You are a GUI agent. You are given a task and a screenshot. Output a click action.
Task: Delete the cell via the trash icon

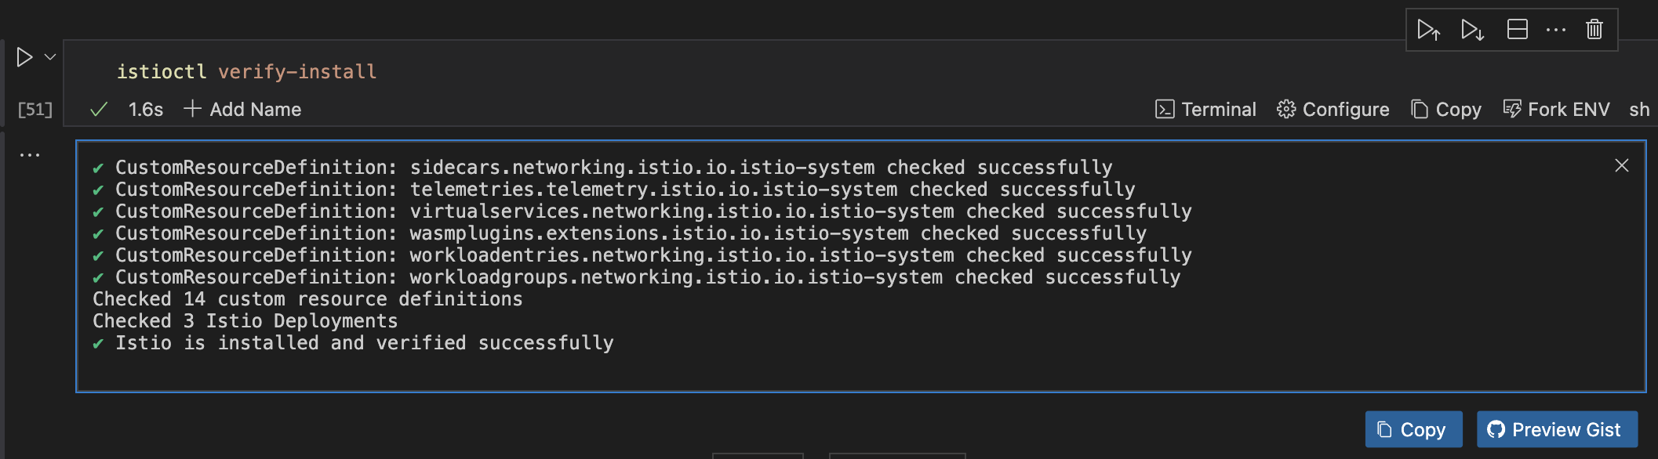tap(1594, 28)
